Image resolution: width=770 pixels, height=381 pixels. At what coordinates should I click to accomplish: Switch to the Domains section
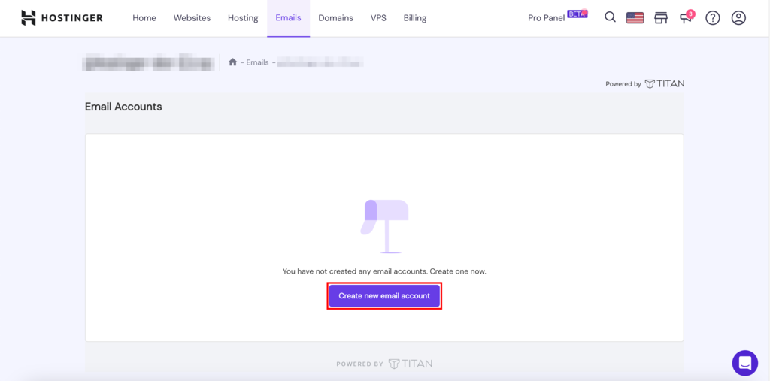click(335, 18)
